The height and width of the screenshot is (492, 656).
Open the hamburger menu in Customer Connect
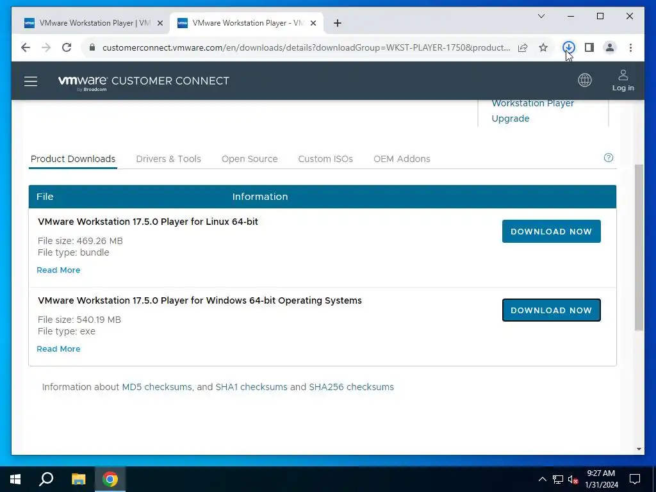(31, 81)
